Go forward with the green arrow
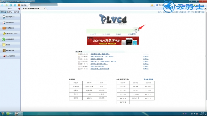 point(6,5)
